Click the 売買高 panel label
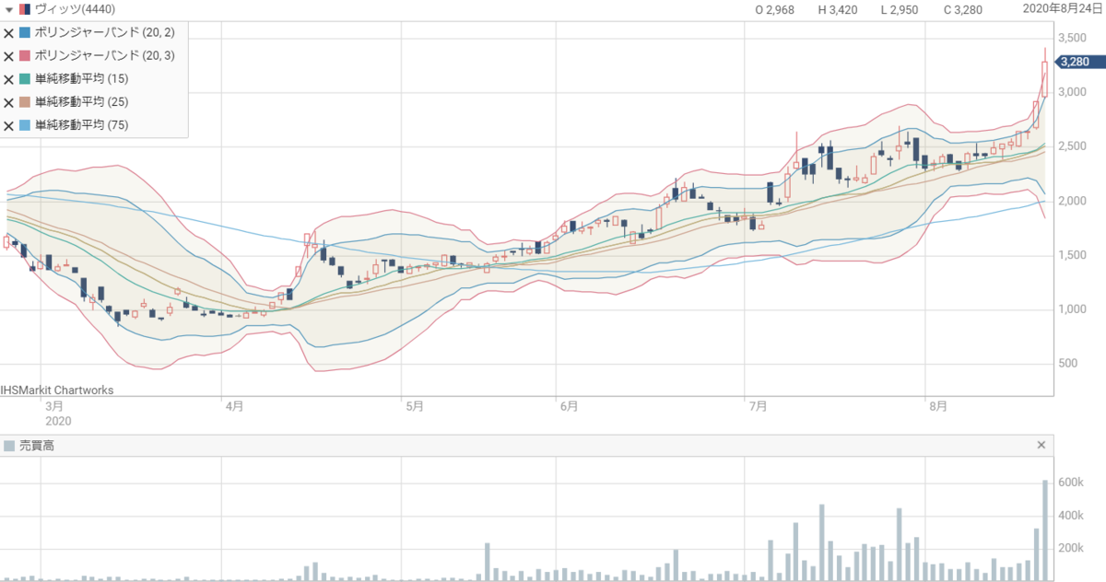The height and width of the screenshot is (582, 1106). [38, 446]
